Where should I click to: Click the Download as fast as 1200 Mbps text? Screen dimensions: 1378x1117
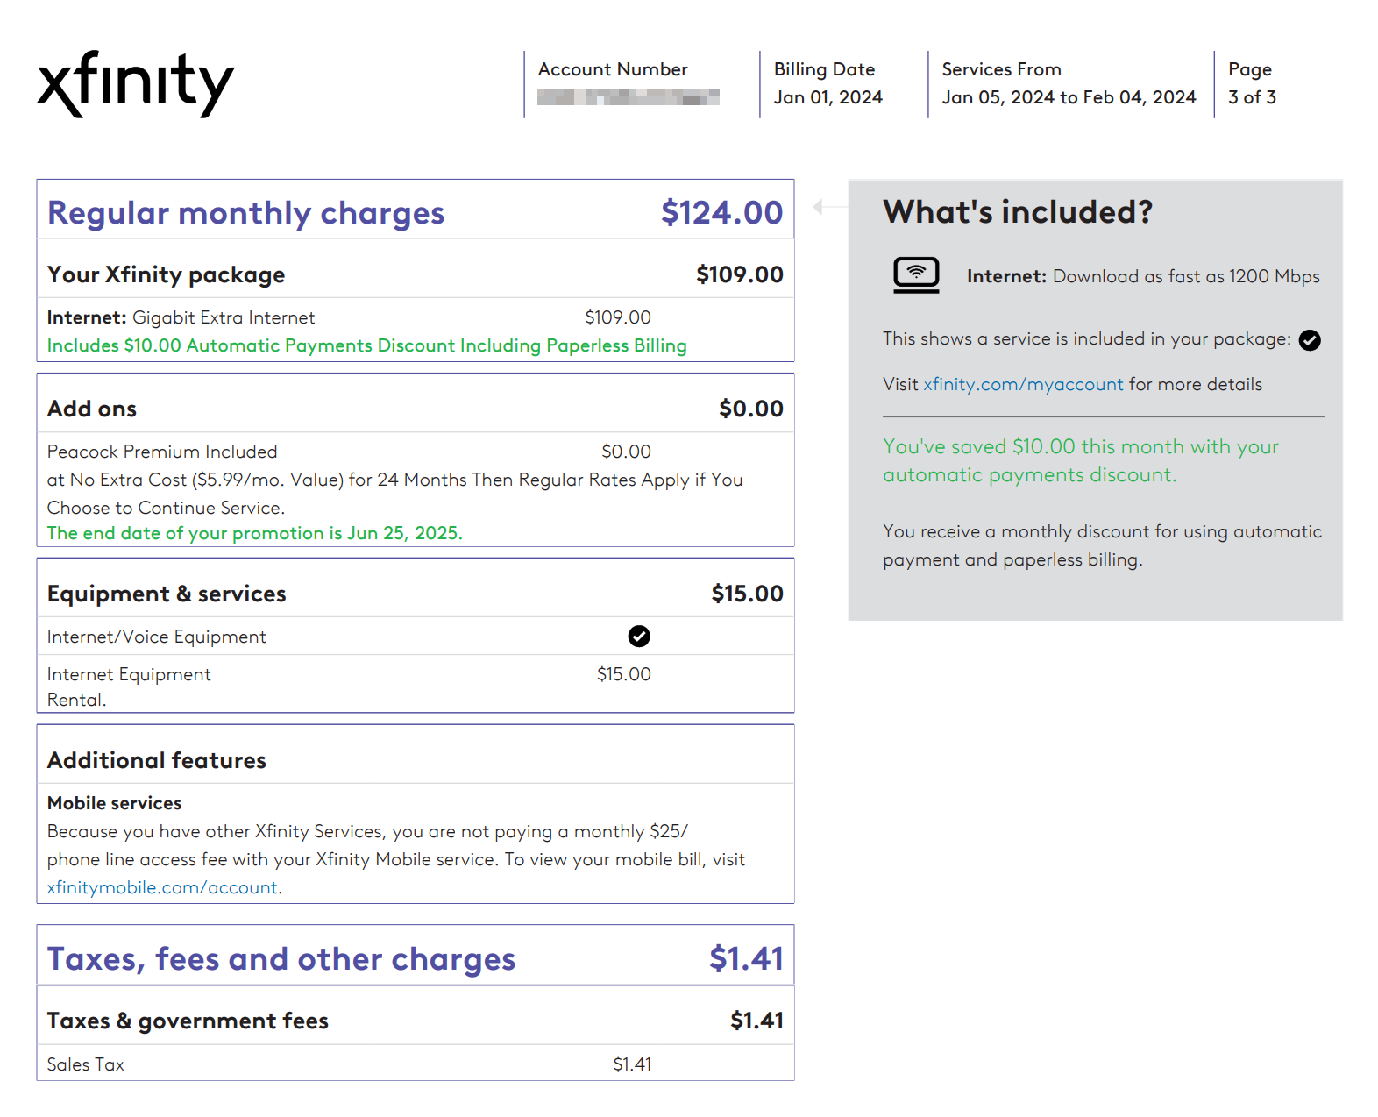click(x=1186, y=276)
